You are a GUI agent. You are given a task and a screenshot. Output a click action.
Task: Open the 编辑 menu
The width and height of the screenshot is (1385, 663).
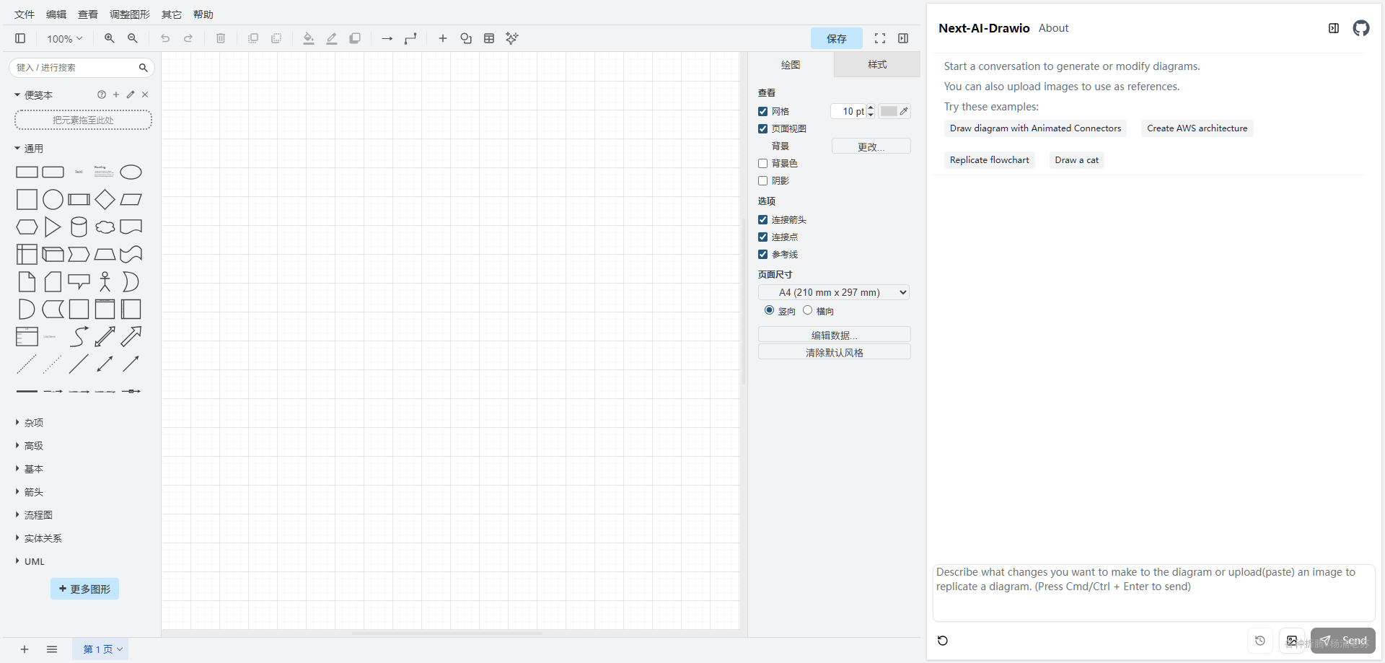pos(56,14)
